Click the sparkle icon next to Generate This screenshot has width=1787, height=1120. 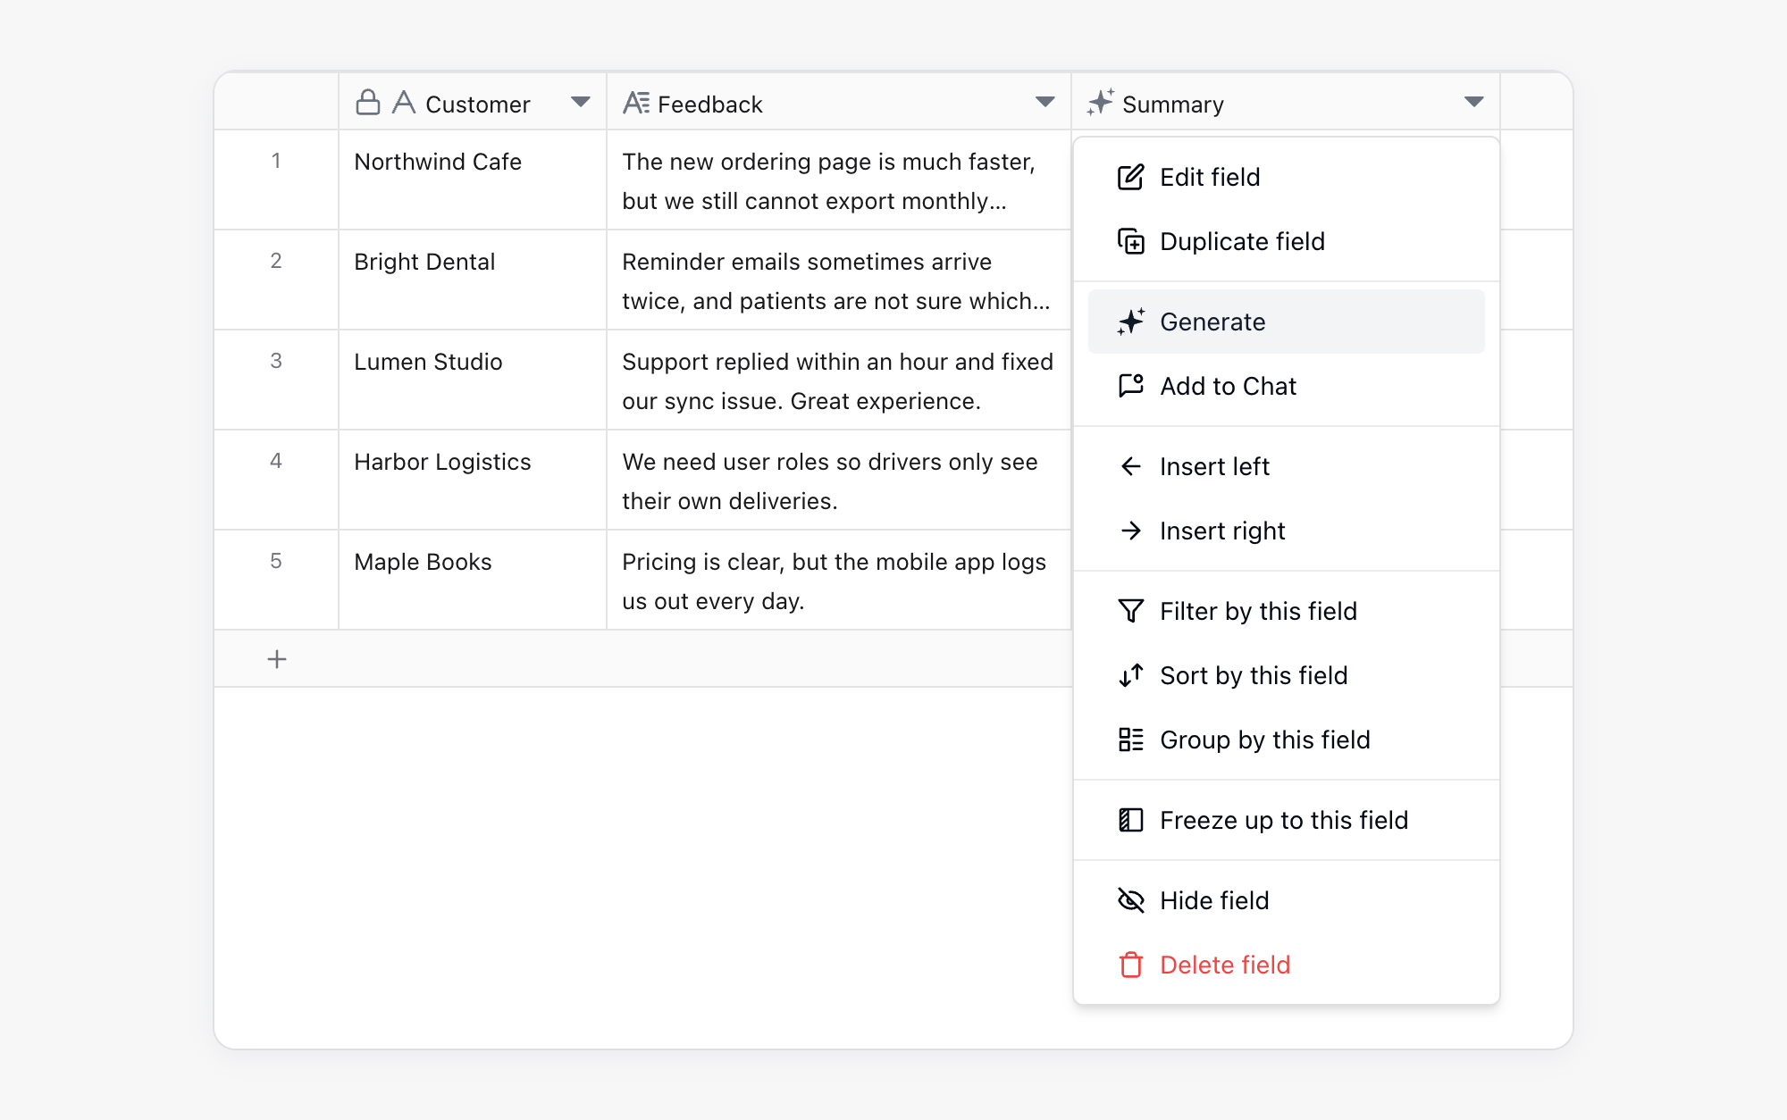[1130, 322]
